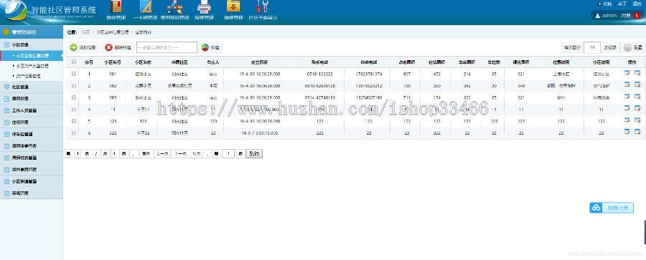Open the red message badge showing 5
The width and height of the screenshot is (646, 260).
coord(637,16)
